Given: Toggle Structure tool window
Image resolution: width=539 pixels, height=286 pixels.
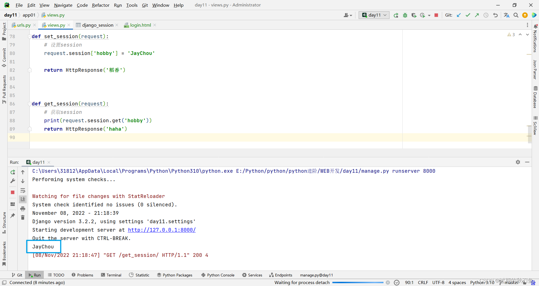Looking at the screenshot, I should (x=4, y=223).
